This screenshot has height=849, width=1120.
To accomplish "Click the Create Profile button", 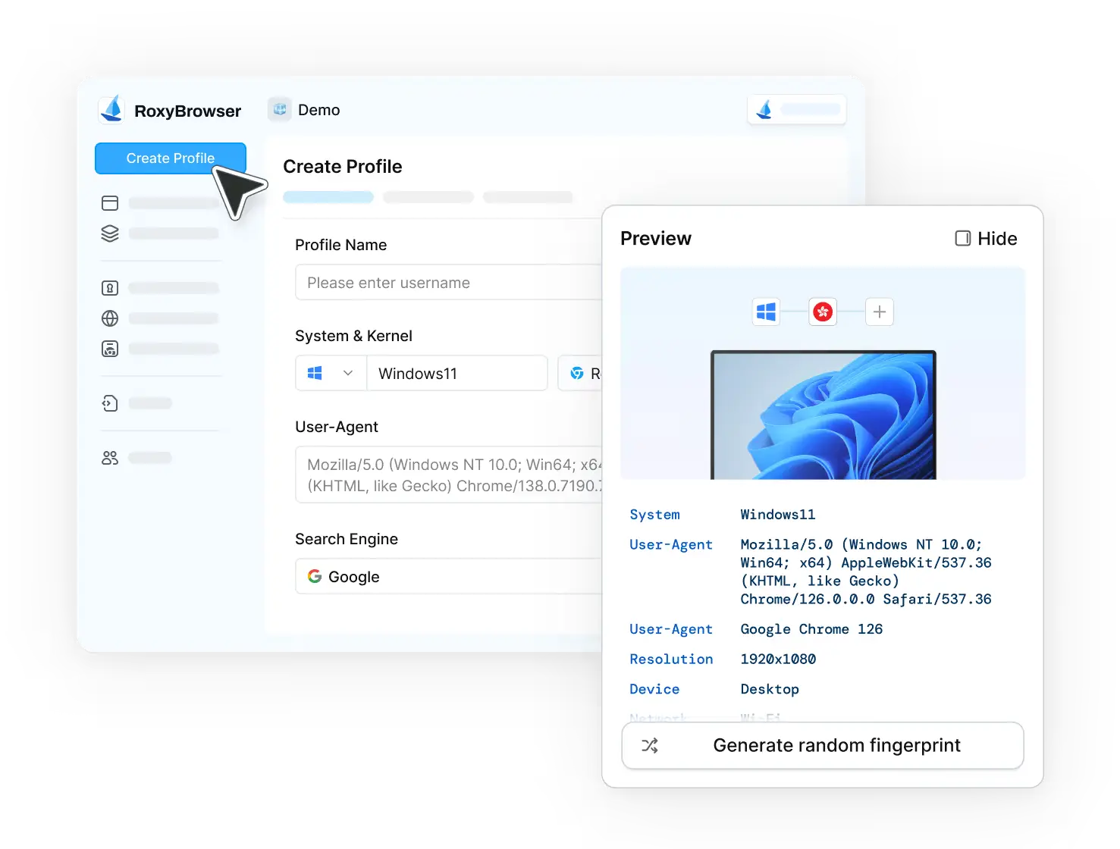I will click(170, 158).
